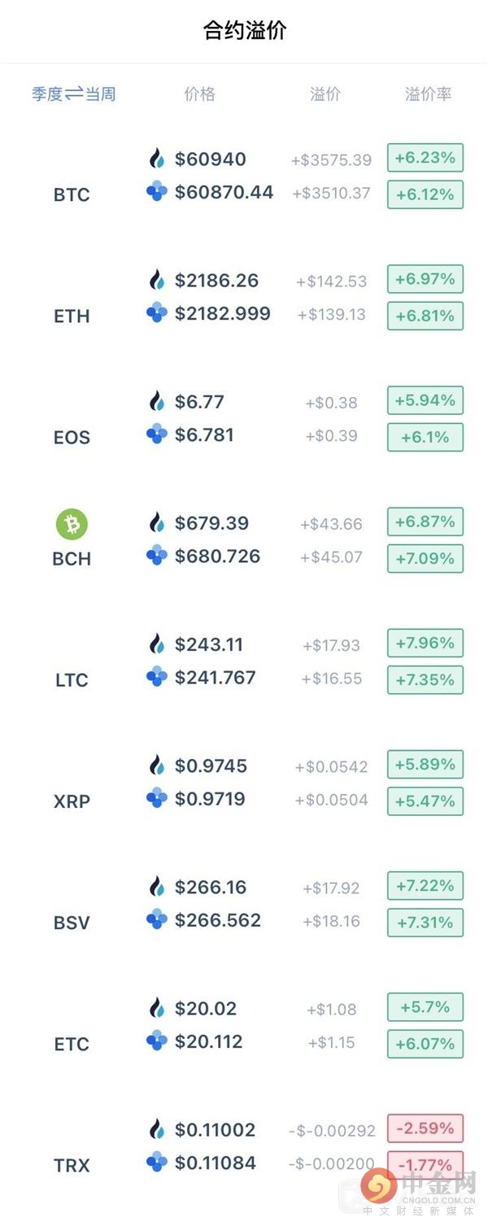This screenshot has height=1226, width=488.
Task: Select the 溢价 column header
Action: pos(325,94)
